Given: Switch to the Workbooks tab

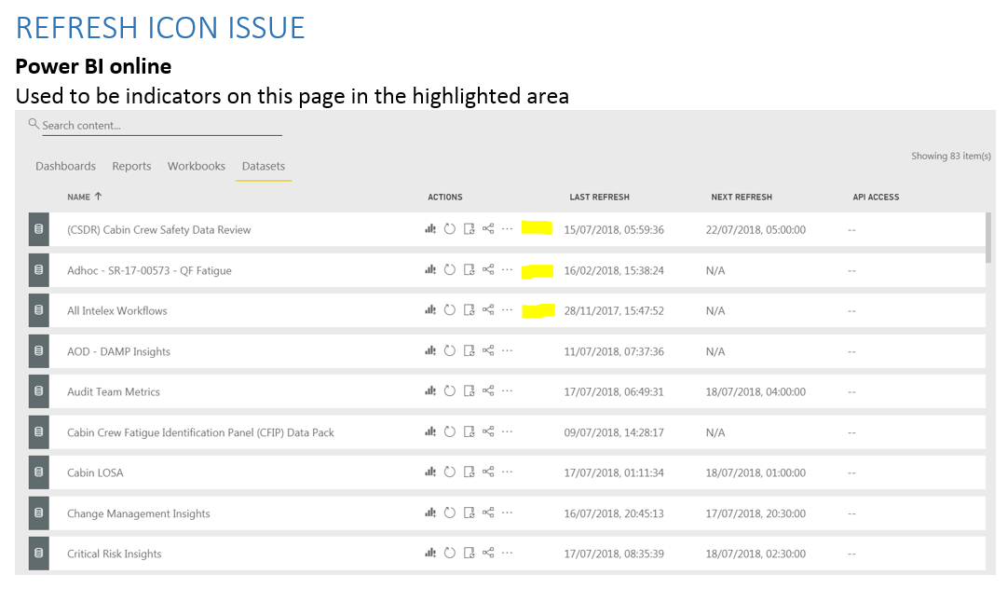Looking at the screenshot, I should click(197, 166).
